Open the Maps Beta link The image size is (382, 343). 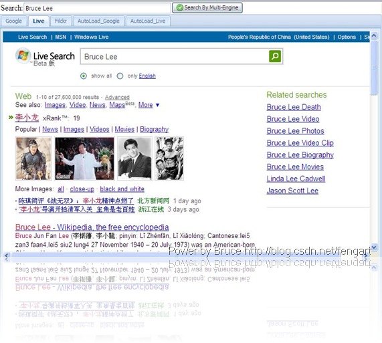(122, 105)
